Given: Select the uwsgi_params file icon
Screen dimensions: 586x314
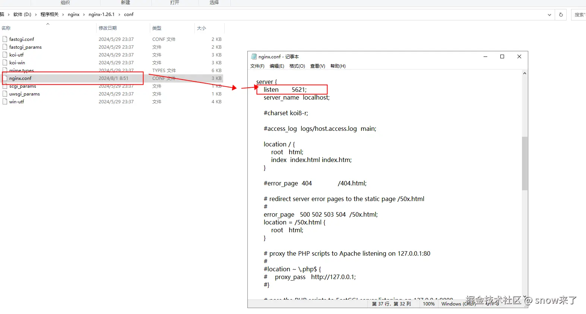Looking at the screenshot, I should [5, 94].
